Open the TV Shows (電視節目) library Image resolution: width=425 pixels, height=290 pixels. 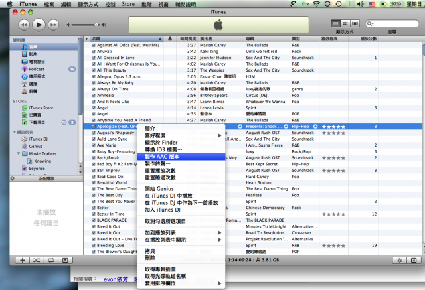click(x=44, y=62)
